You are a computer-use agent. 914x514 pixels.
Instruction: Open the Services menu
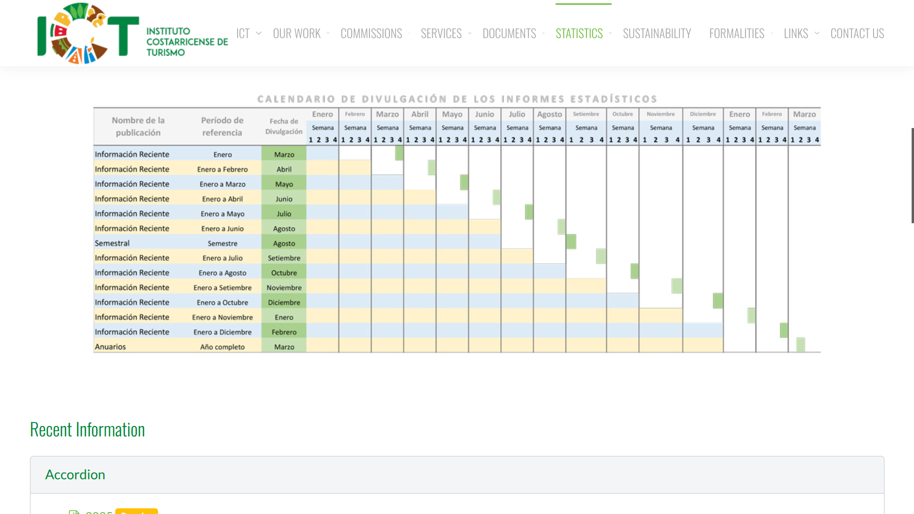[x=441, y=33]
